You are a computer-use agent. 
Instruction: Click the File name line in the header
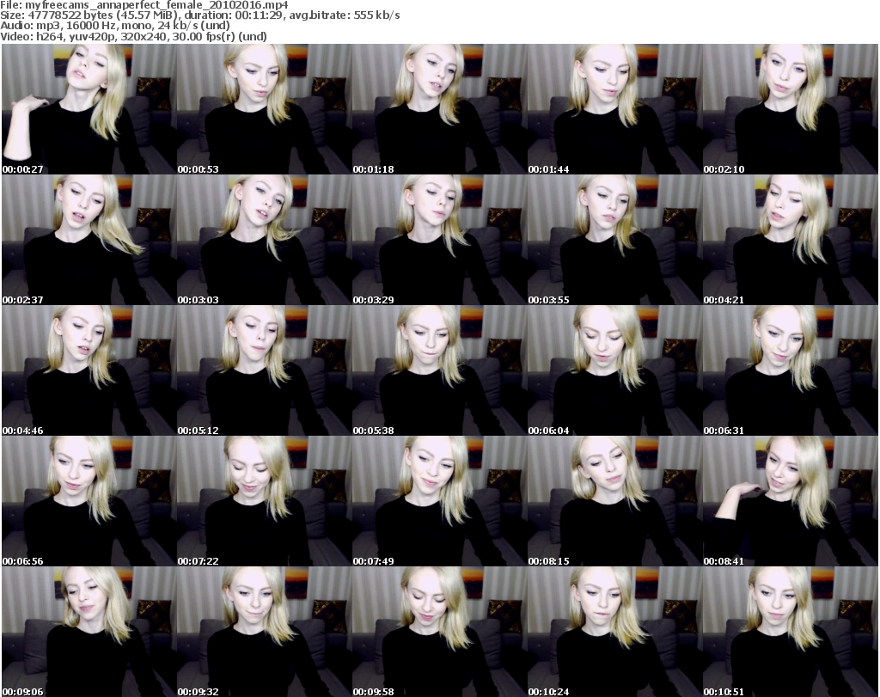(x=144, y=4)
